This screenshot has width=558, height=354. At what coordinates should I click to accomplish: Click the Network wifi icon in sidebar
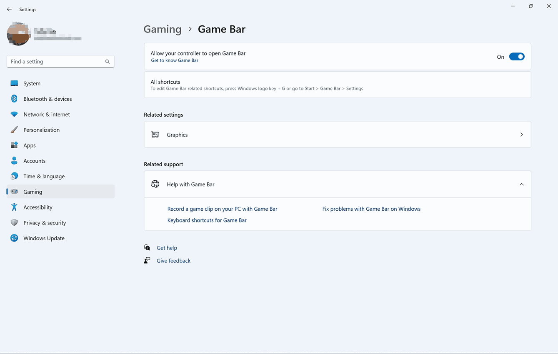pyautogui.click(x=14, y=114)
